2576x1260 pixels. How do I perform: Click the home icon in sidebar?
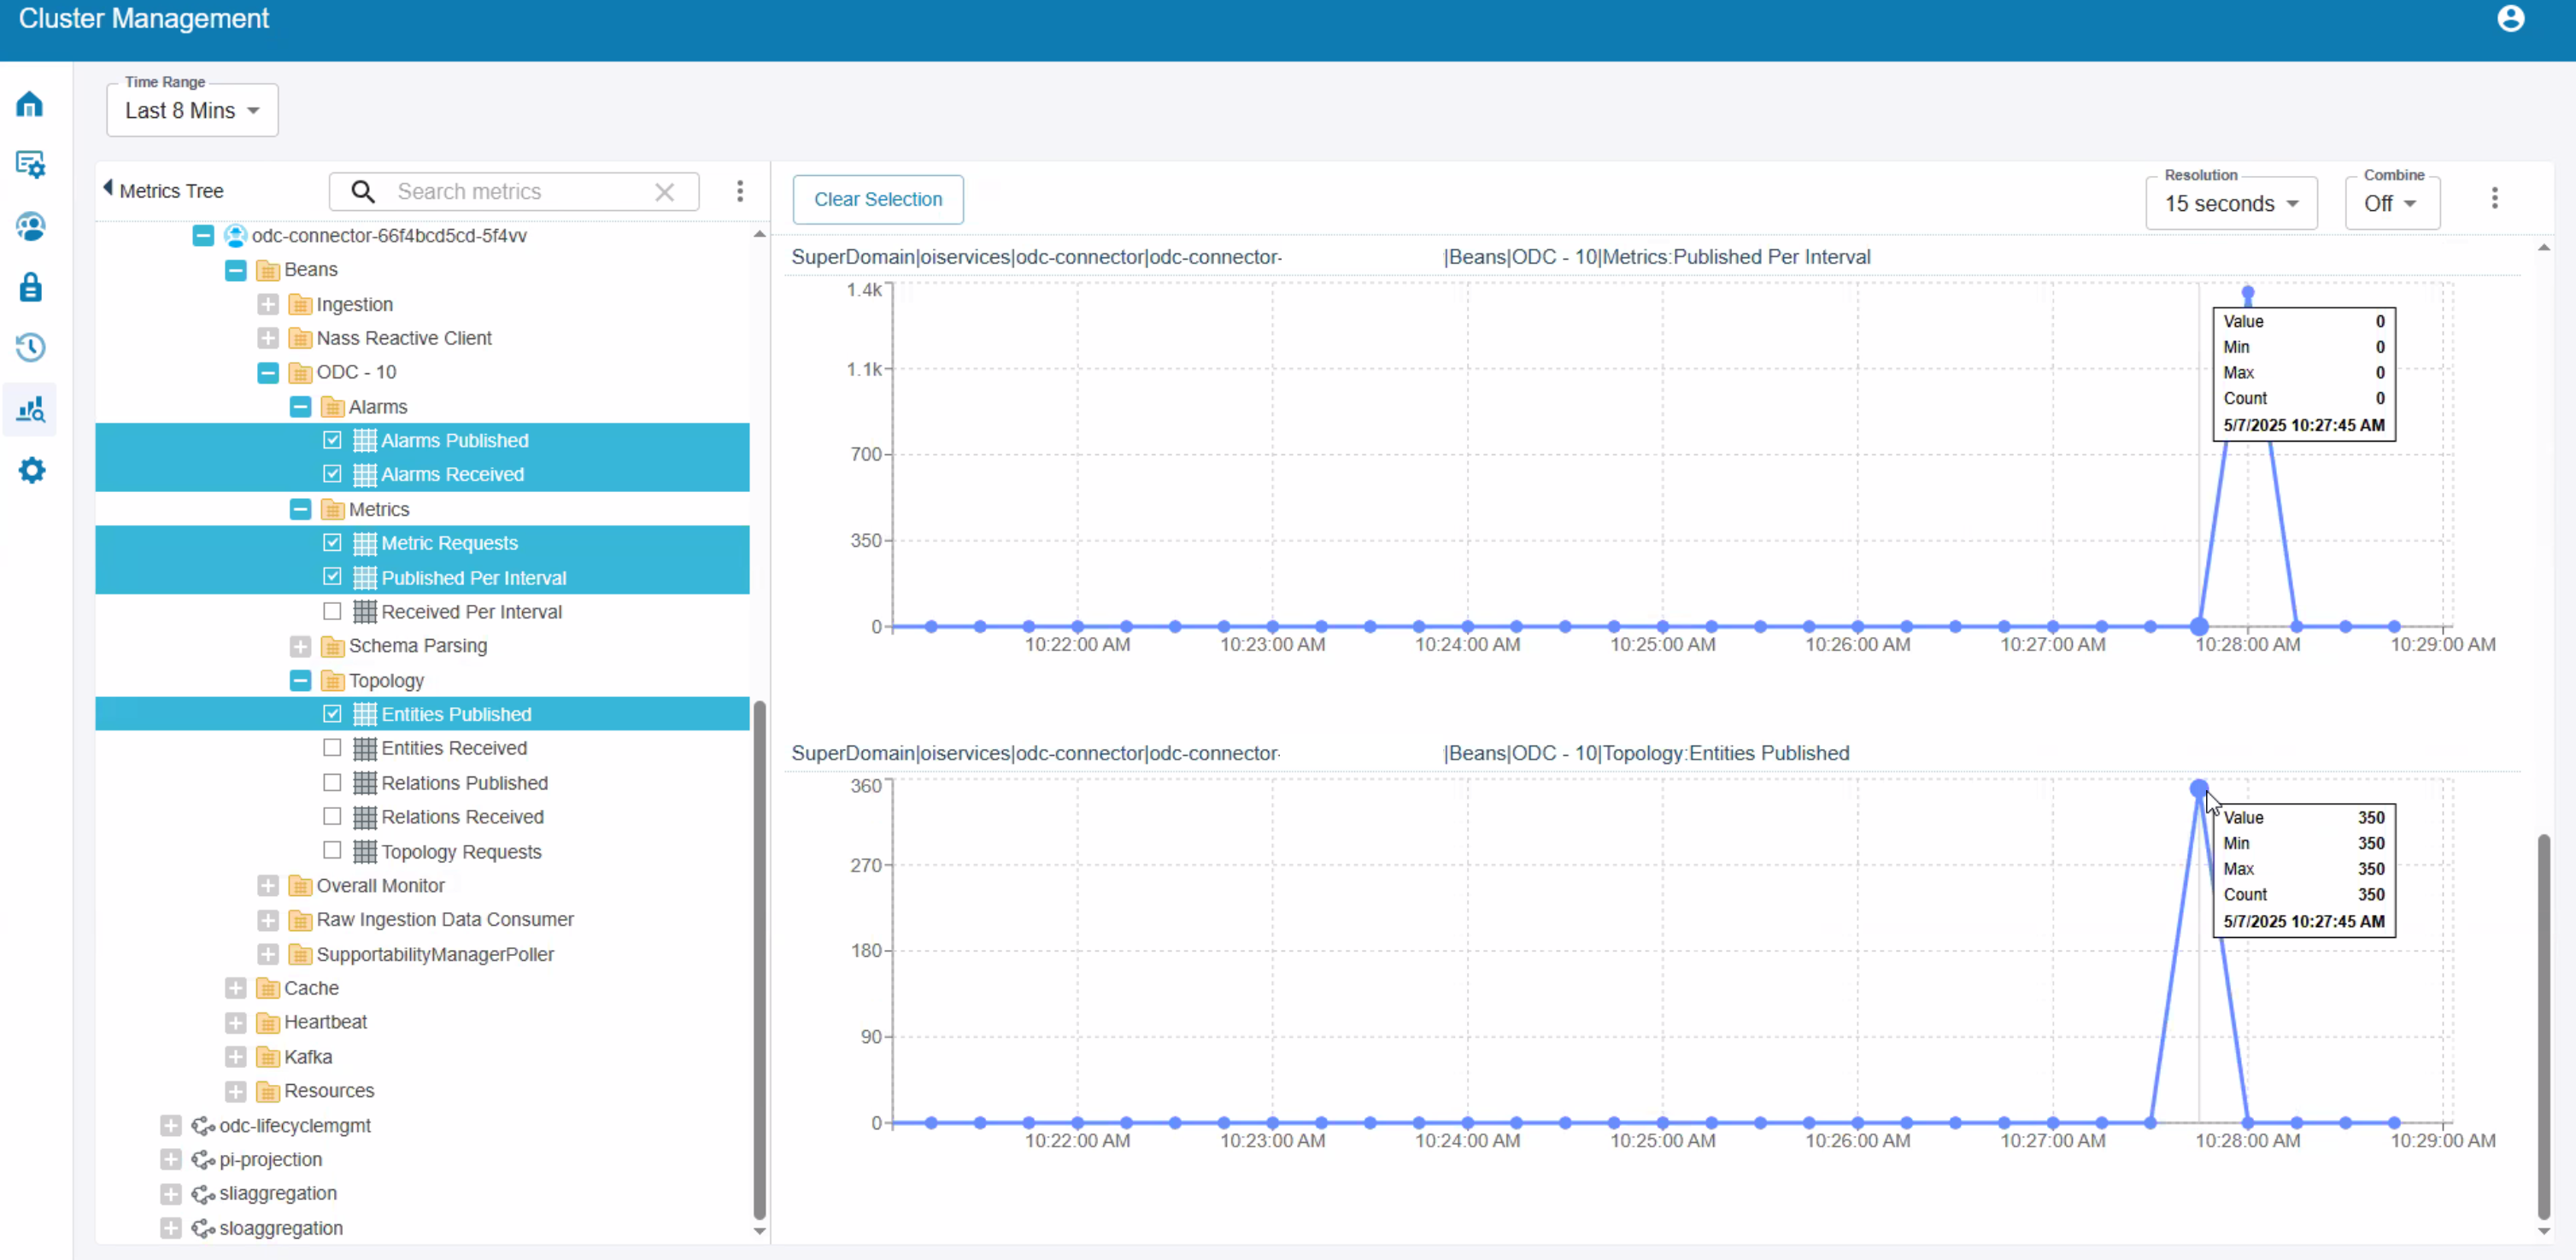point(30,105)
